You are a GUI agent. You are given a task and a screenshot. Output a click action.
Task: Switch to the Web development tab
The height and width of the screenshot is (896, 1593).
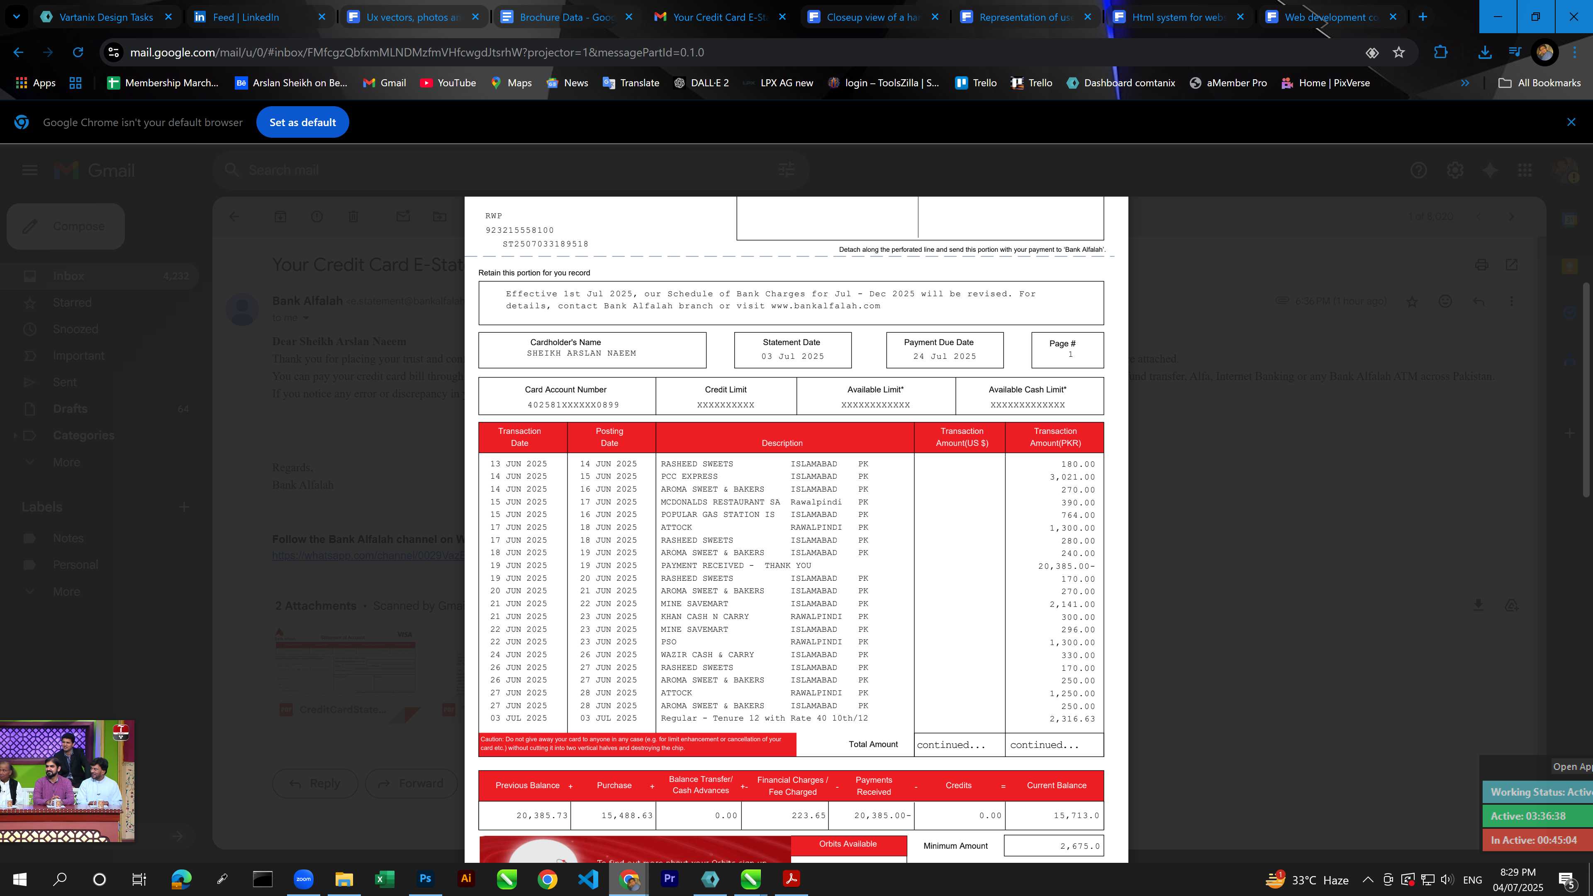pos(1331,17)
